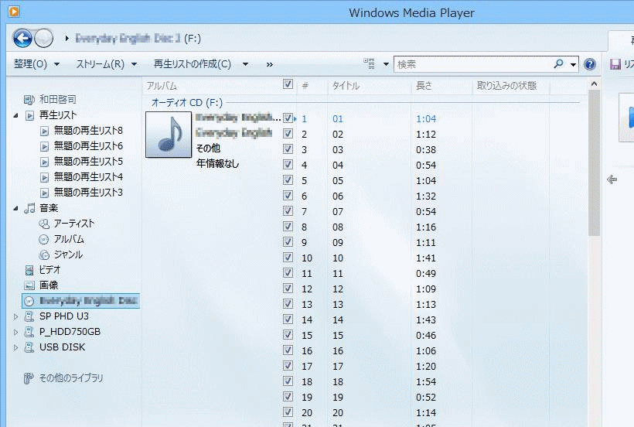Click the Windows Media Player title icon
Screen dimensions: 634x427
13,12
